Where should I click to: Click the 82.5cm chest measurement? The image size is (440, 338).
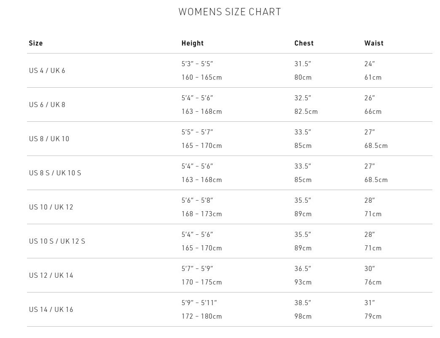coord(306,112)
